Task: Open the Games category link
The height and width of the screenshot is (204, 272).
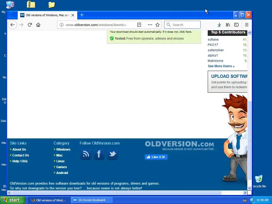Action: 61,167
